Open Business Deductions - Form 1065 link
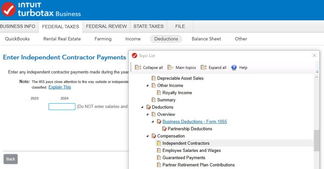This screenshot has width=324, height=169. [195, 122]
